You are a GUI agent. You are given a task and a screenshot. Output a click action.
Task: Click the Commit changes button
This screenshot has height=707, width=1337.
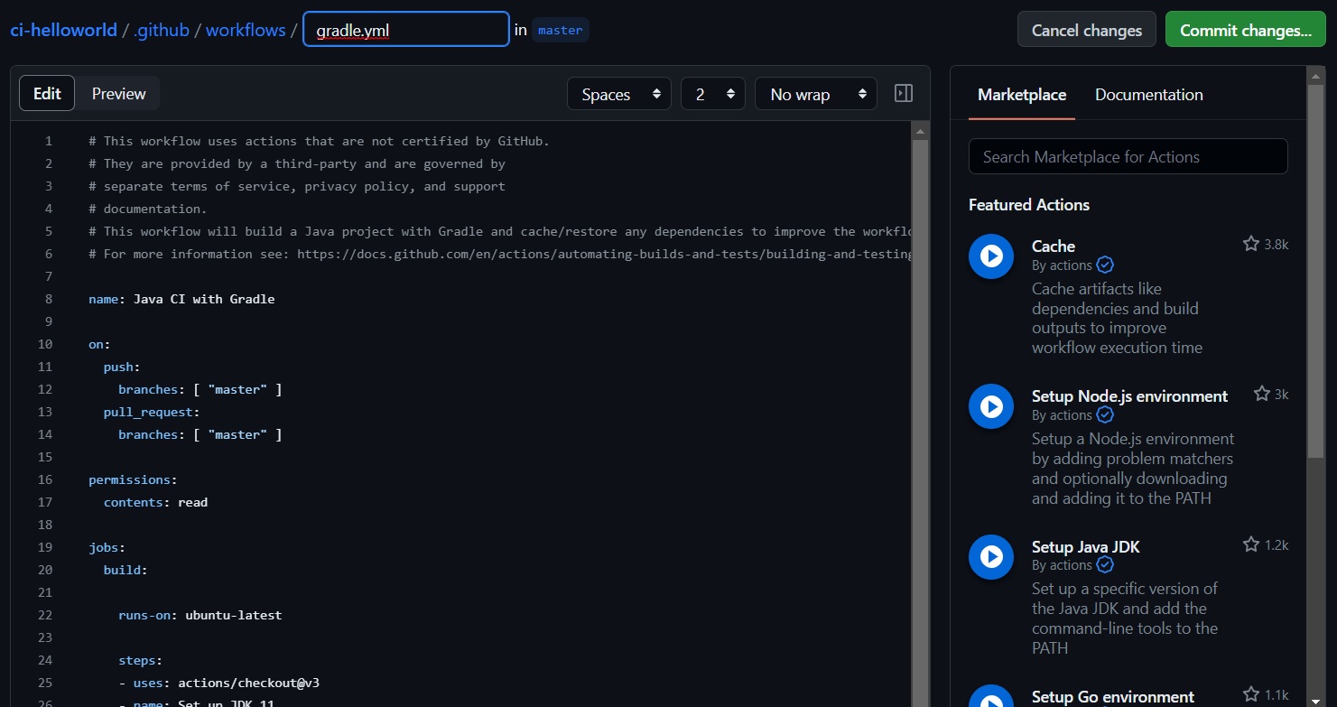1246,30
